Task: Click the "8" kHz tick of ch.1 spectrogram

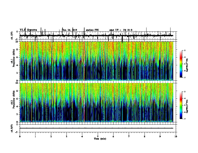Action: 17,49
